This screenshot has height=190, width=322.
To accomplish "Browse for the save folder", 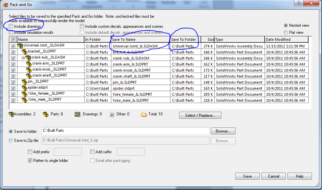I will tap(223, 131).
